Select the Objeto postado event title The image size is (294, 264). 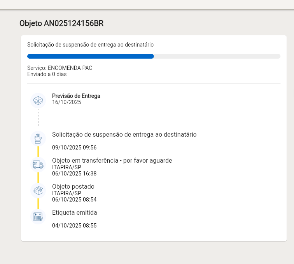pyautogui.click(x=73, y=187)
